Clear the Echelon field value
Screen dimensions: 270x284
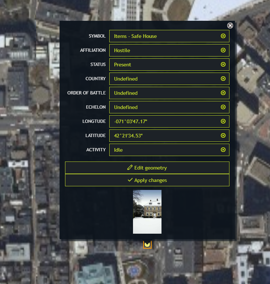pos(223,107)
